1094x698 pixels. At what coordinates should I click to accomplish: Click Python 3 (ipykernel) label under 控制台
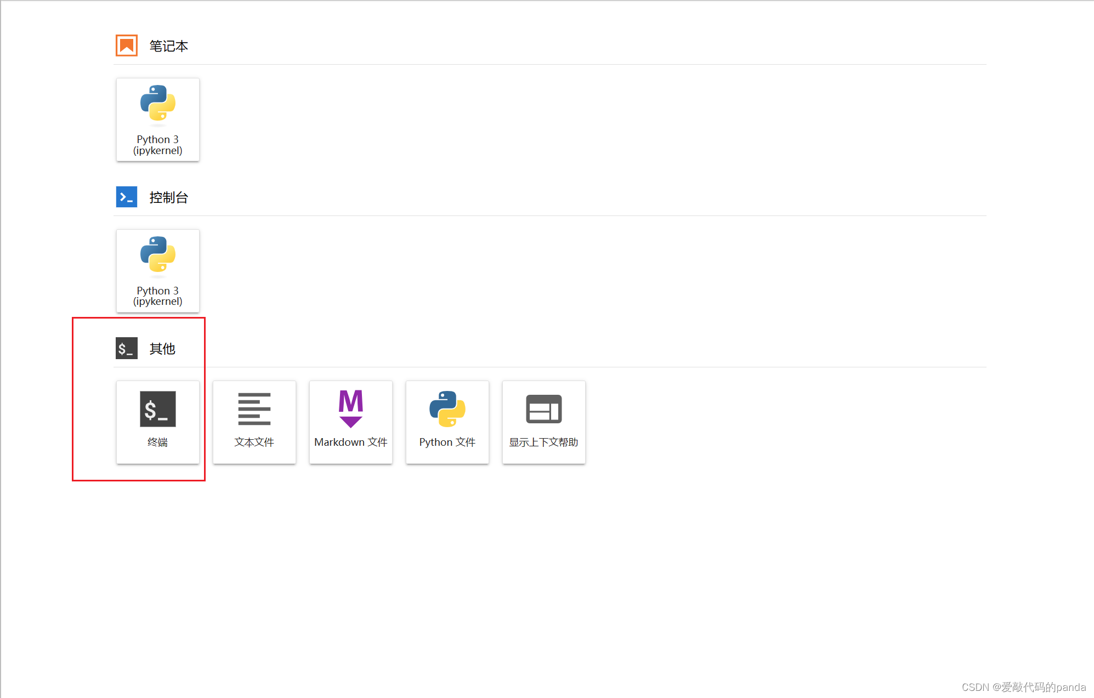pos(158,296)
